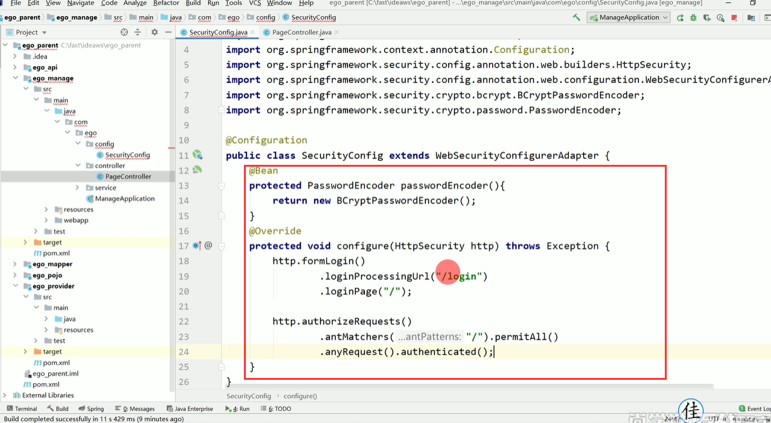Click the config folder breadcrumb

pos(261,17)
